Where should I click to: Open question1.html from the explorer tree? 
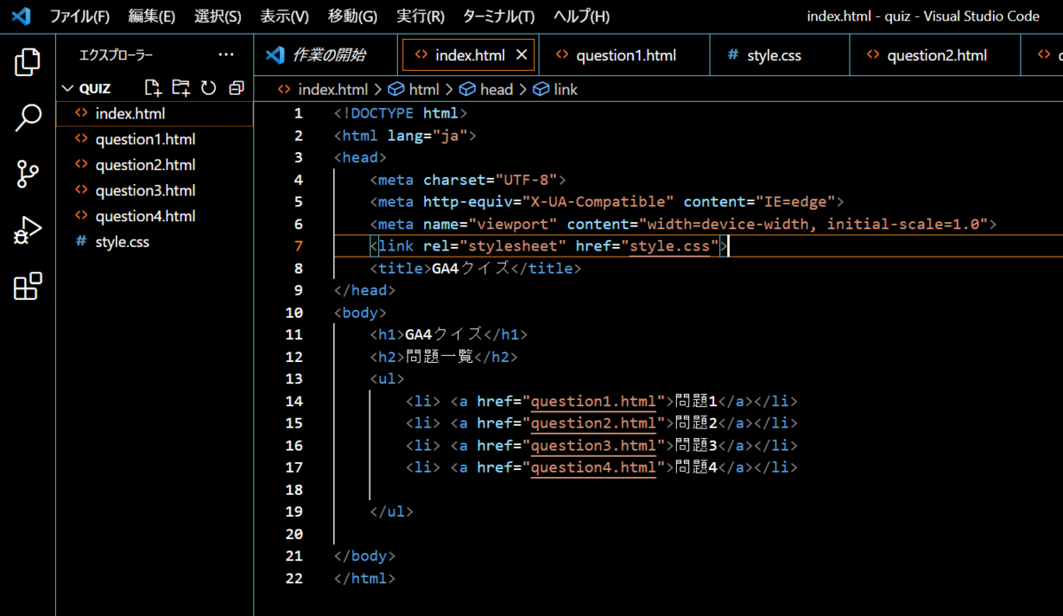155,139
